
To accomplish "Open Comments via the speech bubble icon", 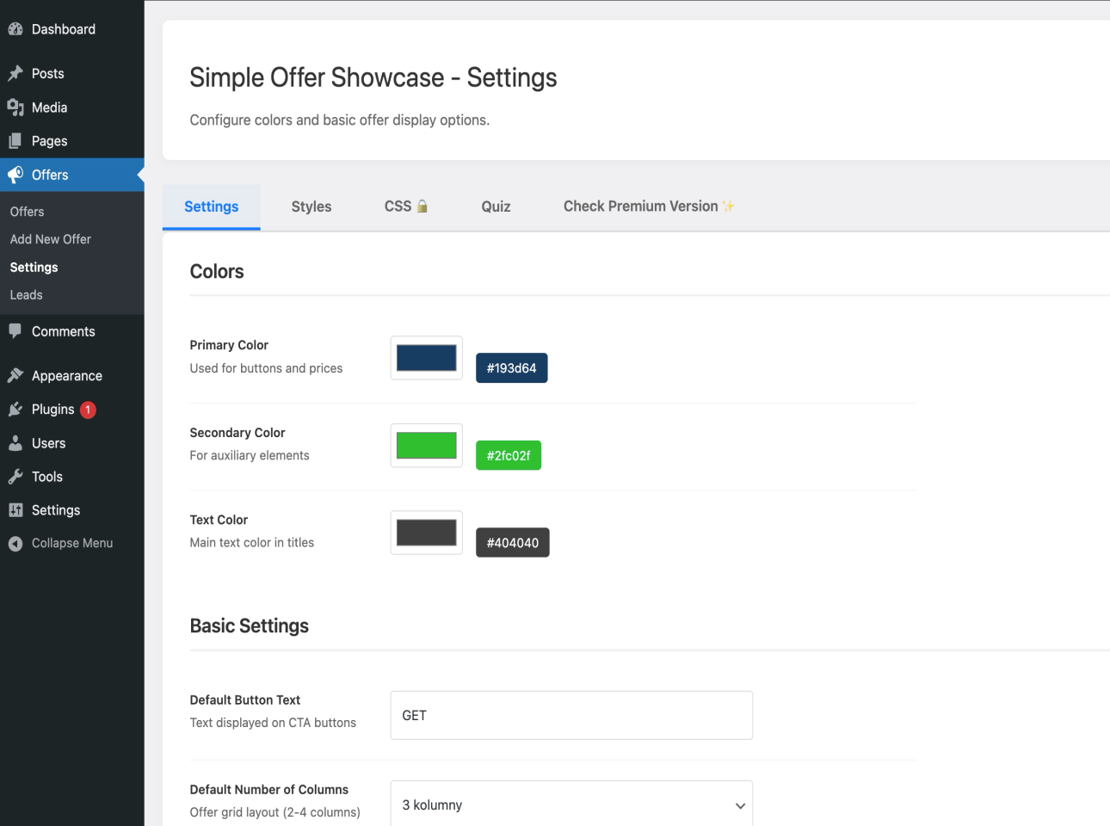I will 15,331.
